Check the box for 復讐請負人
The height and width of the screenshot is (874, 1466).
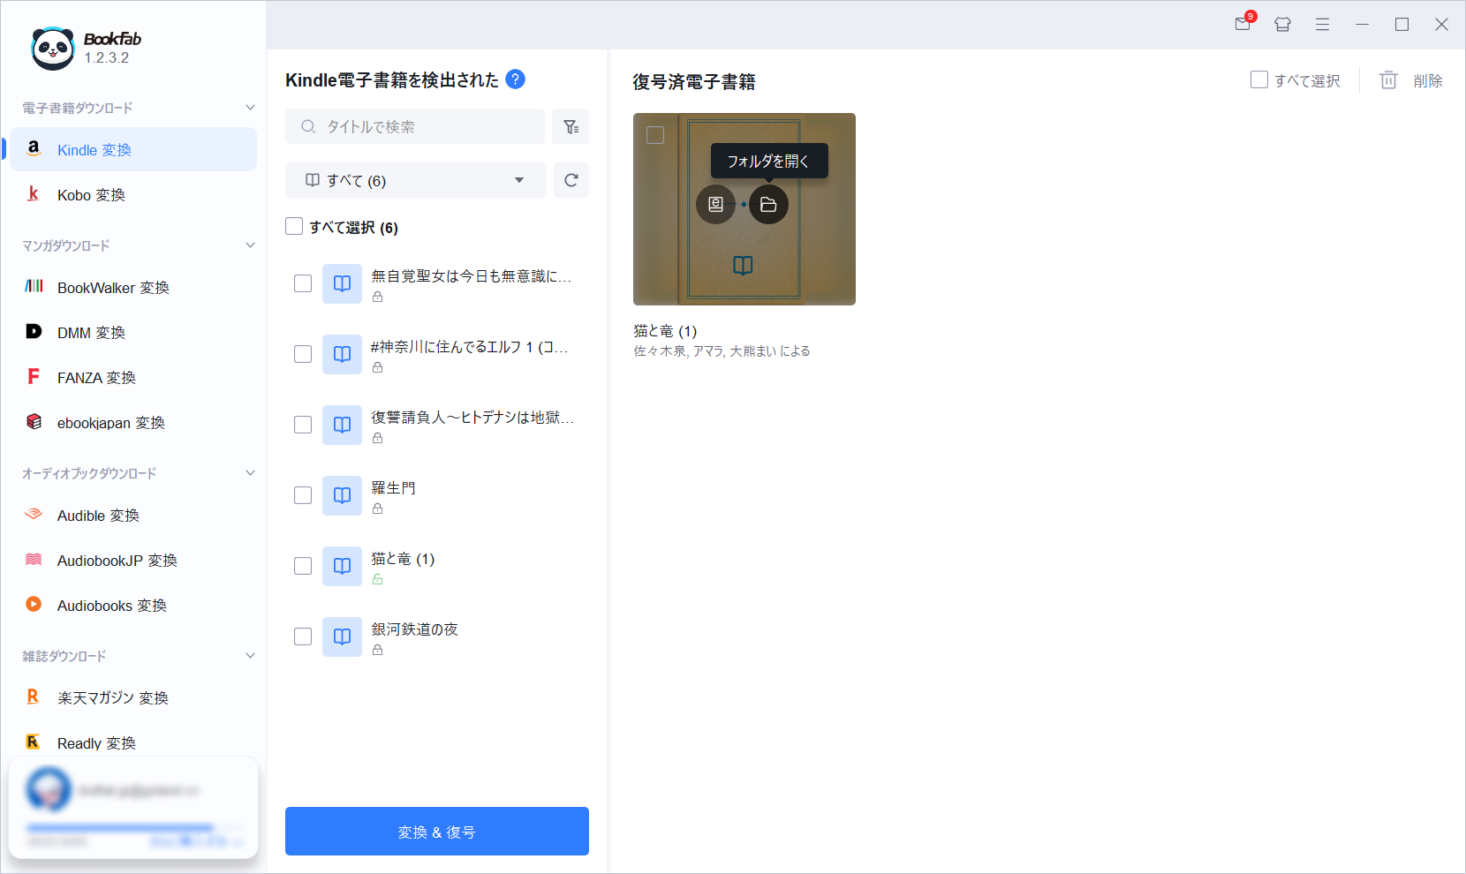[x=303, y=425]
